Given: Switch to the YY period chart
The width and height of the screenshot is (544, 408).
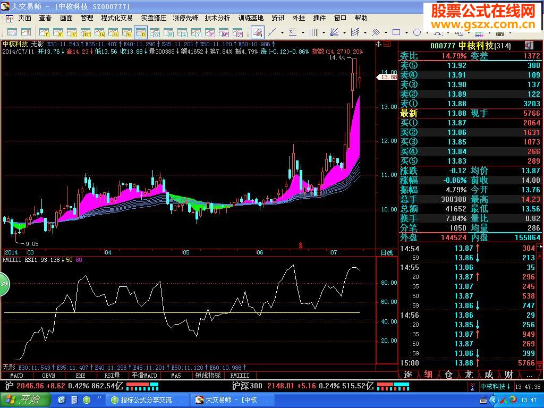Looking at the screenshot, I should [155, 32].
